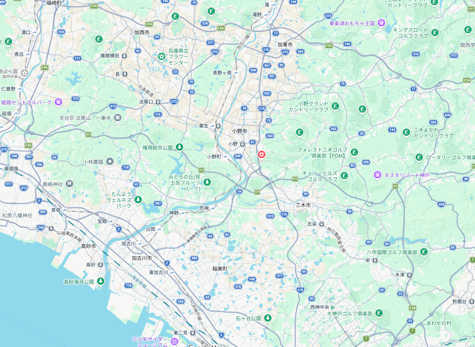
Task: Select the 東加古川 station label
Action: 159,272
